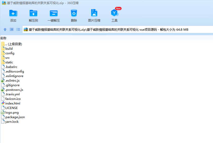The image size is (213, 143).
Task: Click the file icon beside package.json
Action: pos(3,117)
